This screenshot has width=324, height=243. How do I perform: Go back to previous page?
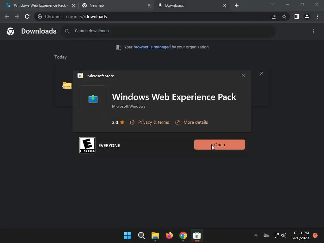(x=7, y=16)
